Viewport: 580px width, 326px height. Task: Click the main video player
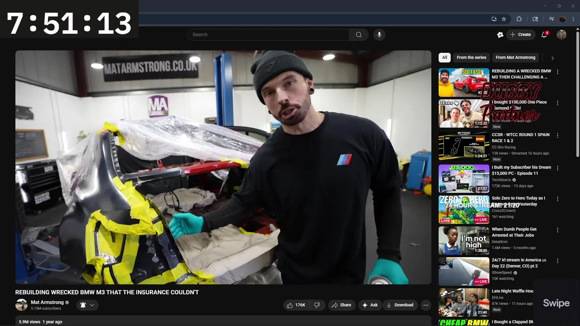pyautogui.click(x=223, y=167)
